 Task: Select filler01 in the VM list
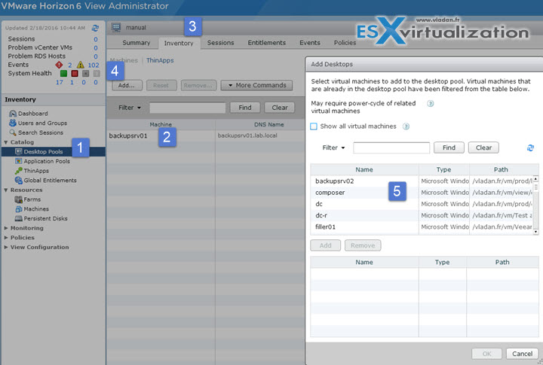click(422, 227)
